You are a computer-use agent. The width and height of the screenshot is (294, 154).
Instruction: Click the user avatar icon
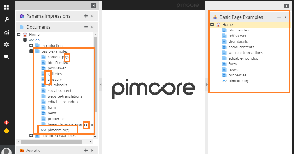point(7,151)
